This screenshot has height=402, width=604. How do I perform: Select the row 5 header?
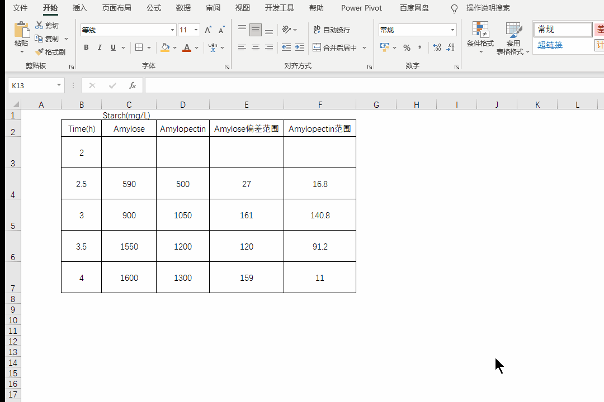[13, 215]
